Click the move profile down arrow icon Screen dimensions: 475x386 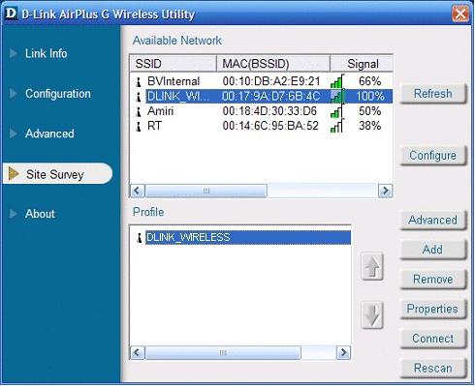pyautogui.click(x=372, y=315)
